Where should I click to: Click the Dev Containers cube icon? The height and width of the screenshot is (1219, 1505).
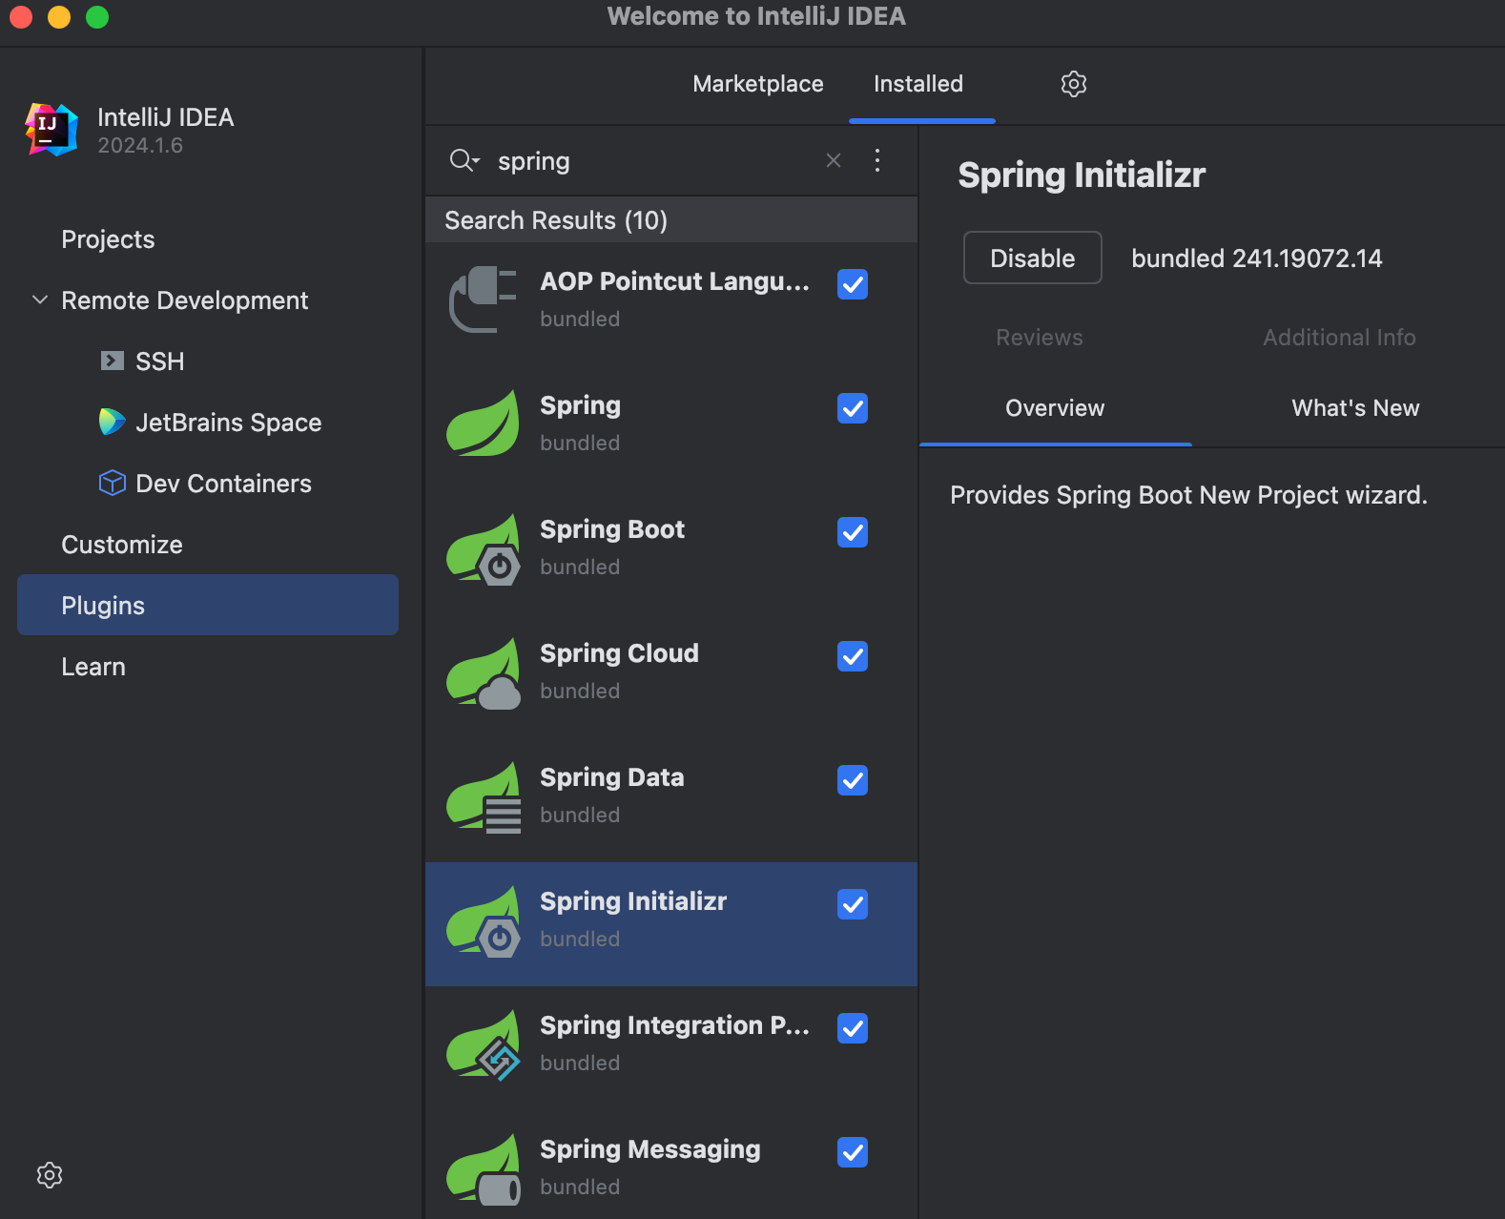[x=113, y=483]
